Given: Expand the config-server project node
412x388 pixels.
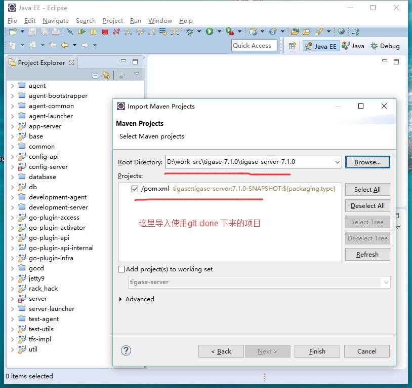Looking at the screenshot, I should [x=12, y=167].
